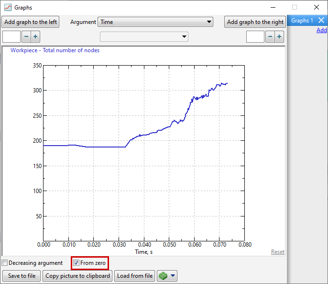Close the Graphs 1 tab
Screen dimensions: 328x284
(x=321, y=20)
